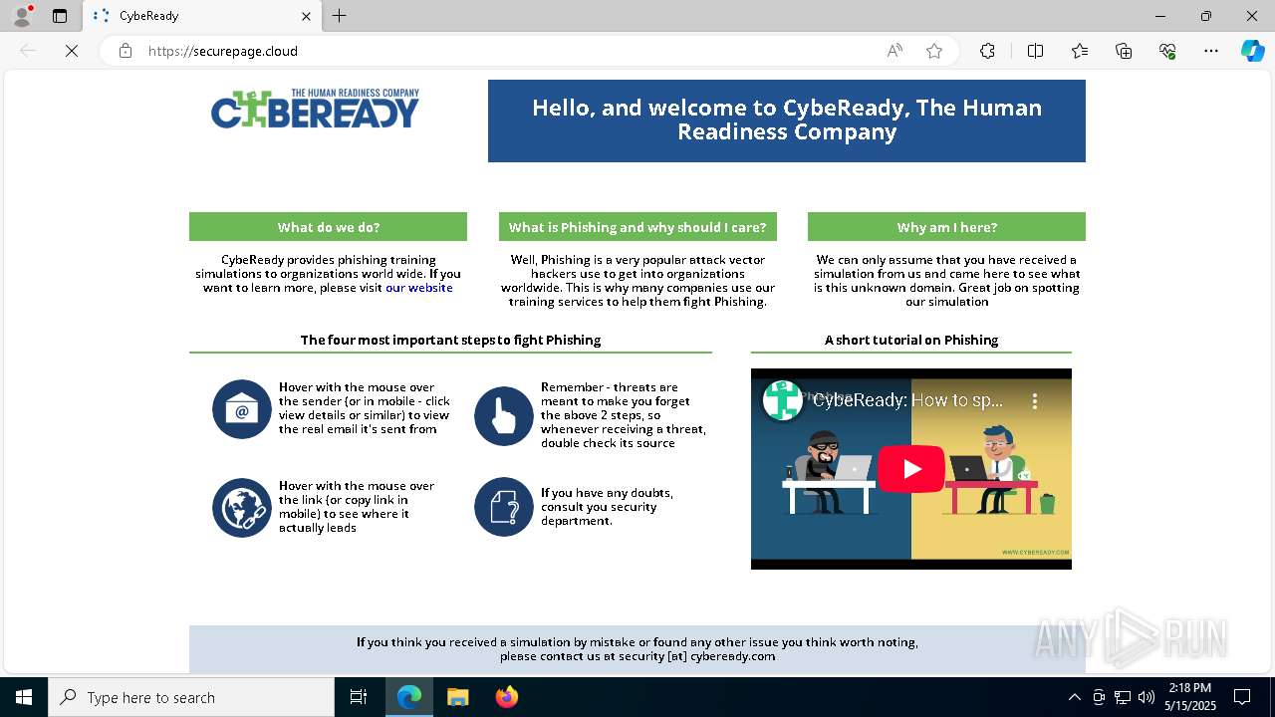Click the browser back arrow
This screenshot has width=1275, height=717.
(28, 51)
